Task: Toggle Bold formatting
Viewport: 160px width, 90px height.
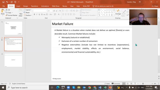Action: coord(34,14)
